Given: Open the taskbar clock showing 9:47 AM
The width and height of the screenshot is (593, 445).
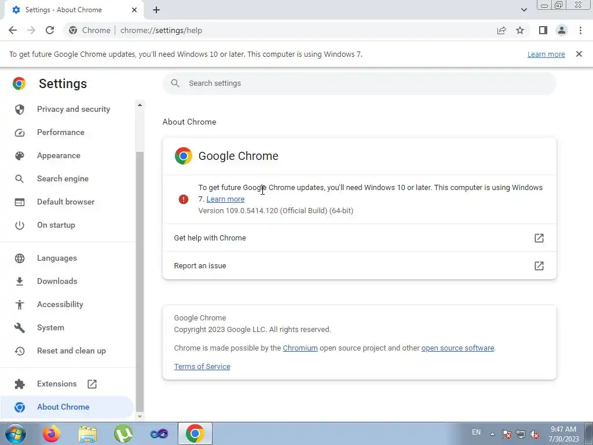Looking at the screenshot, I should pyautogui.click(x=563, y=434).
